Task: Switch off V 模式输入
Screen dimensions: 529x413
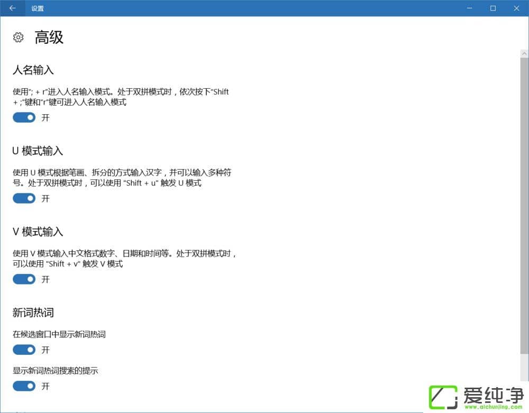Action: [23, 279]
